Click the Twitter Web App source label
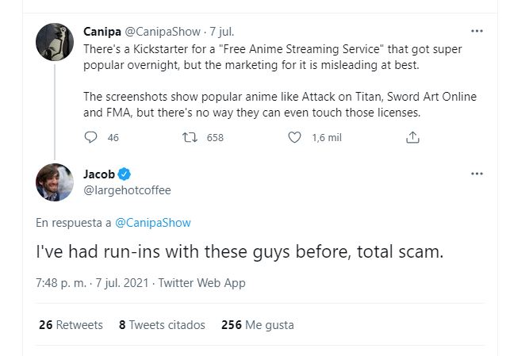506x356 pixels. point(201,283)
